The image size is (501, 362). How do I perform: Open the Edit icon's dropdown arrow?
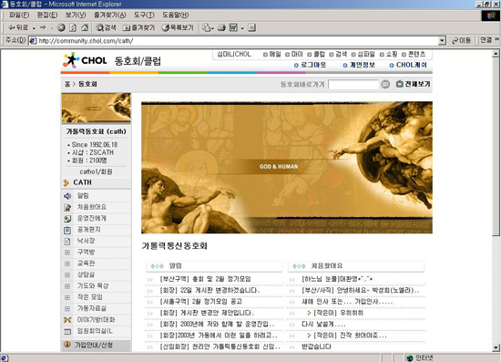click(x=242, y=28)
